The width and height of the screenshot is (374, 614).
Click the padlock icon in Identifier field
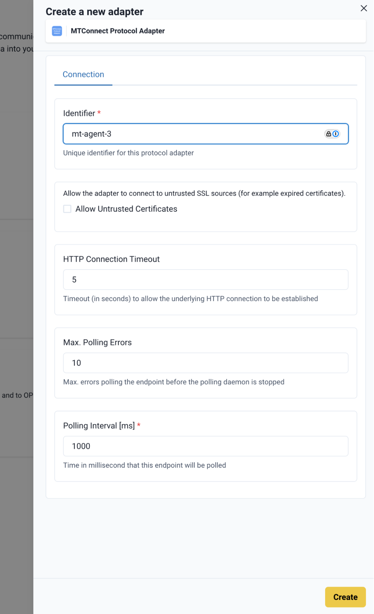click(x=328, y=134)
